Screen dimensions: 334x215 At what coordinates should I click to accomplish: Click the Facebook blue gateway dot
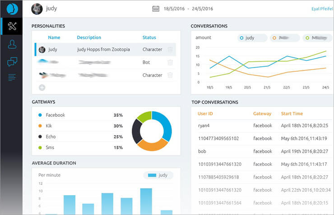click(x=40, y=115)
